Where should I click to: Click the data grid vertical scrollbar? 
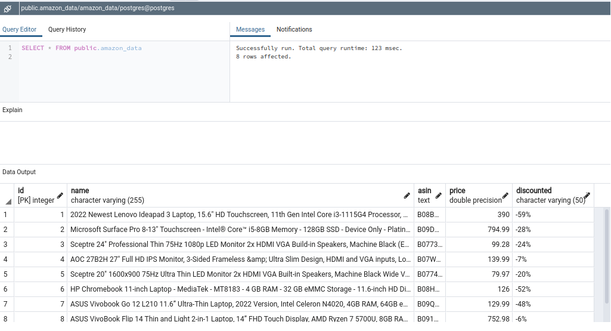606,256
